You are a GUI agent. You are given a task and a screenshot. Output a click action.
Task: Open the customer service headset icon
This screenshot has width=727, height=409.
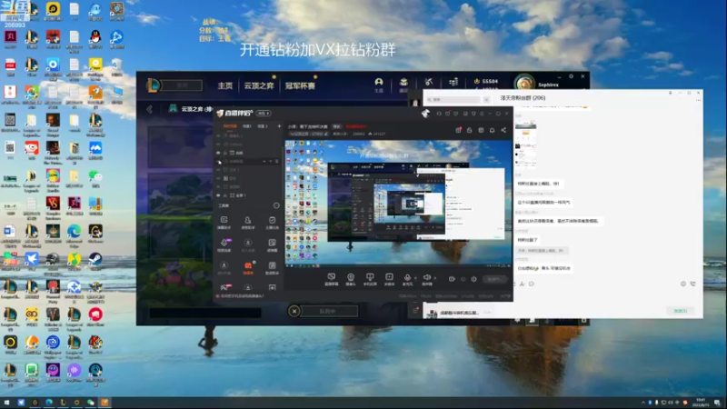point(439,113)
